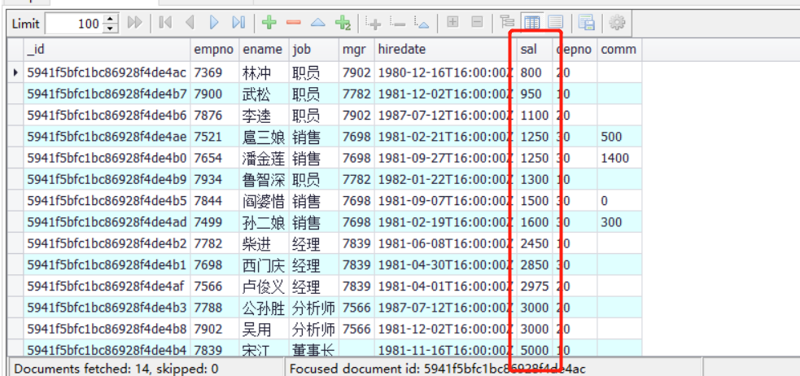Viewport: 800px width, 376px height.
Task: Click the fast-forward double arrow icon
Action: point(135,23)
